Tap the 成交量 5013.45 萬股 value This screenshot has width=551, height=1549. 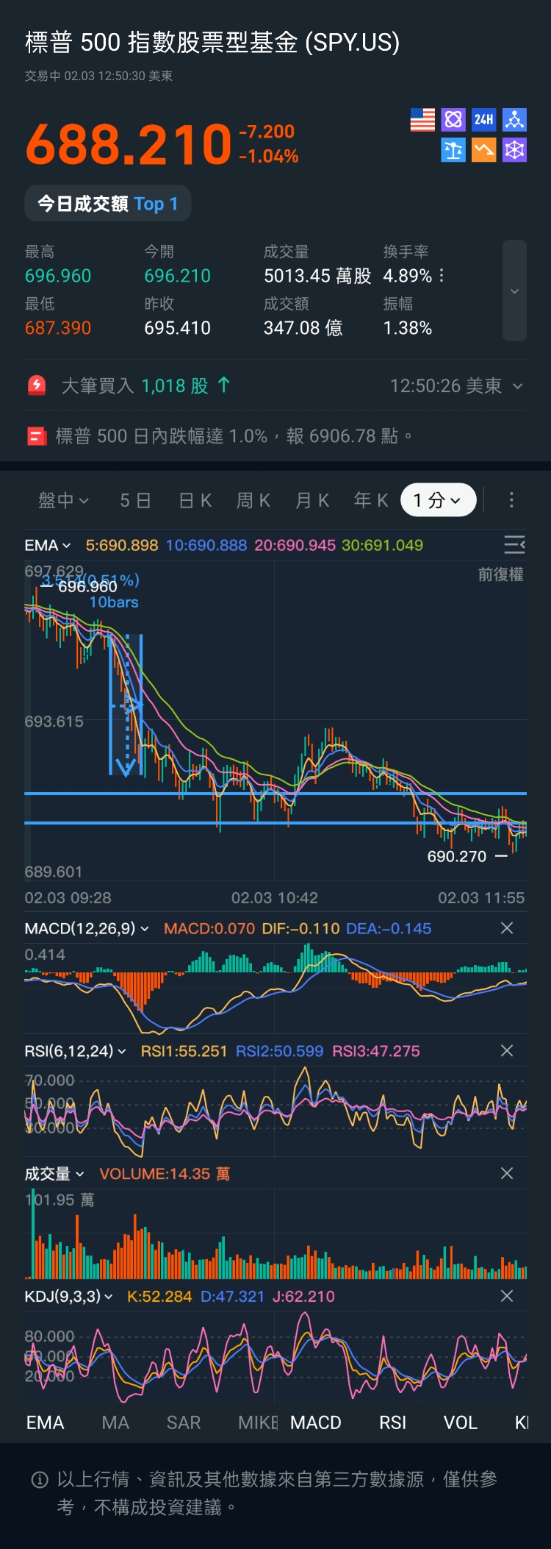click(x=317, y=276)
